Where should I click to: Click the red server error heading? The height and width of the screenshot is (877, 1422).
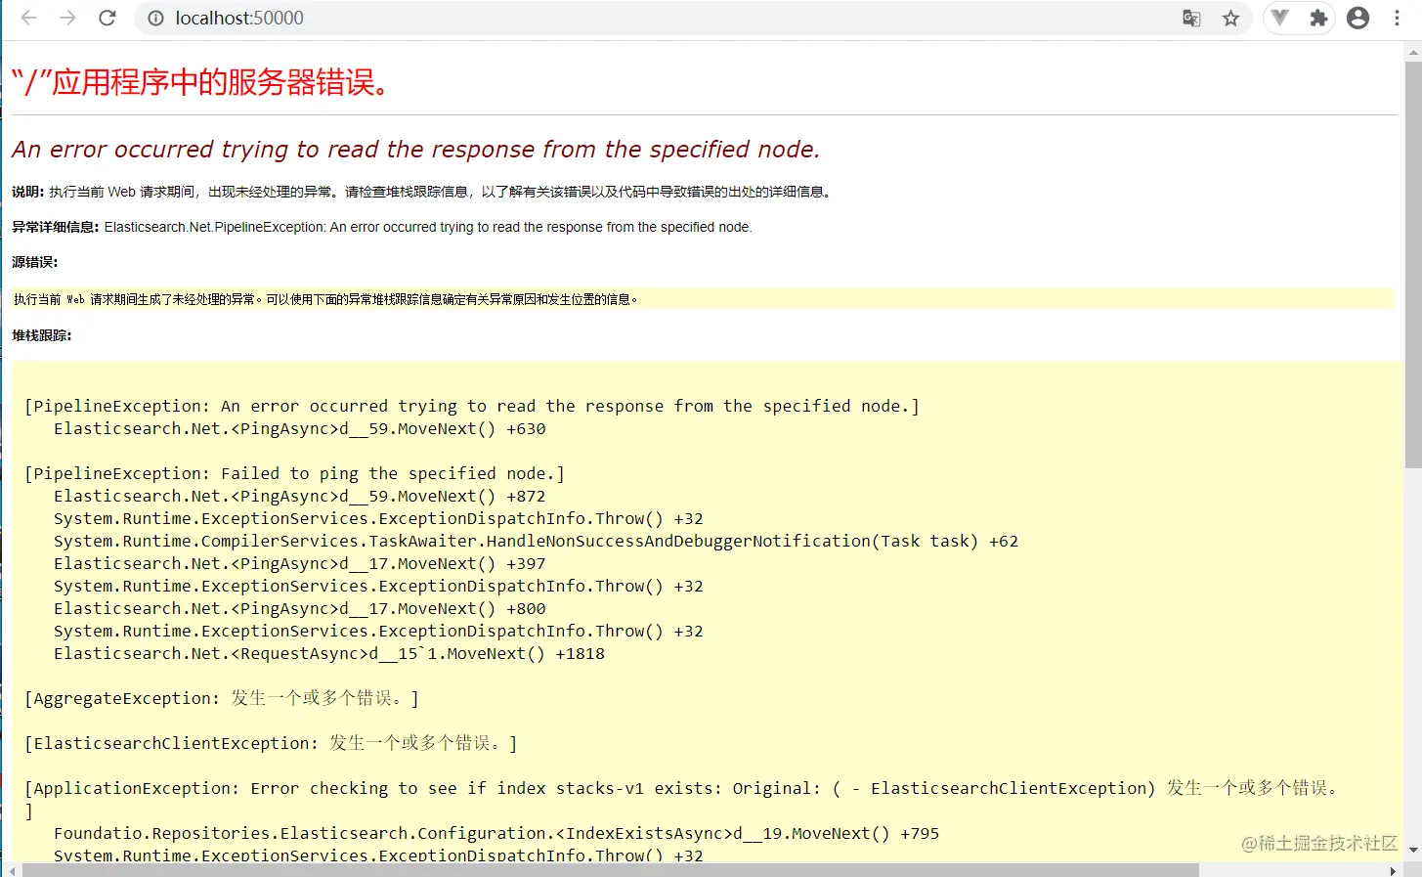200,82
